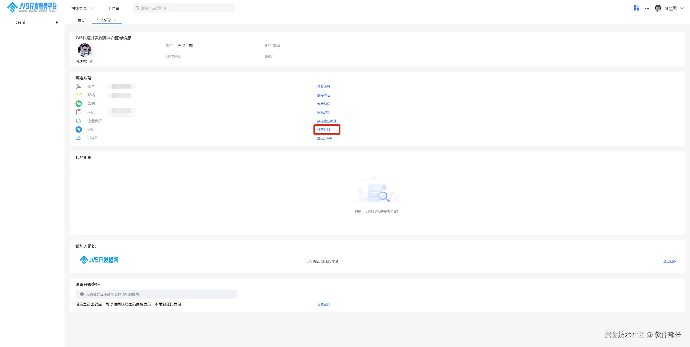The height and width of the screenshot is (347, 690).
Task: Click the 修改账号 link
Action: click(x=324, y=87)
